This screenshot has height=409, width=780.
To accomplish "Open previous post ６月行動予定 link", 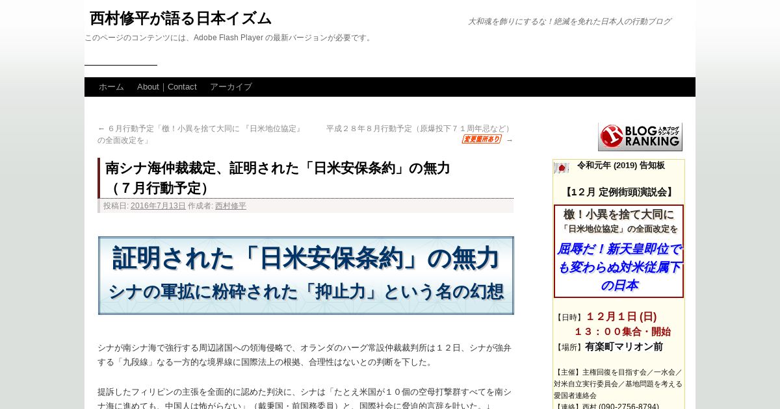I will point(200,134).
